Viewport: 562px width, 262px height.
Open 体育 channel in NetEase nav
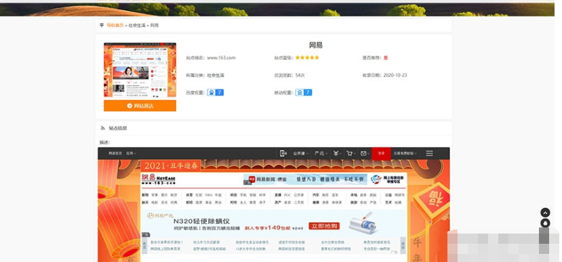(x=189, y=195)
